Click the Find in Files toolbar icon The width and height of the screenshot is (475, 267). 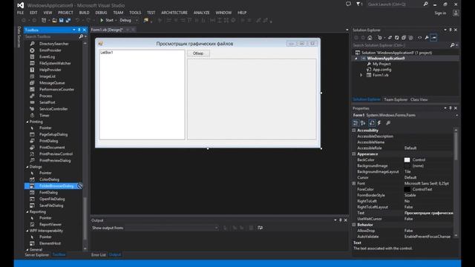point(146,20)
